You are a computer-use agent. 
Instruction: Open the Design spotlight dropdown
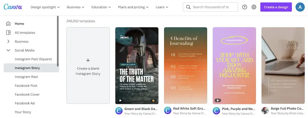click(45, 7)
